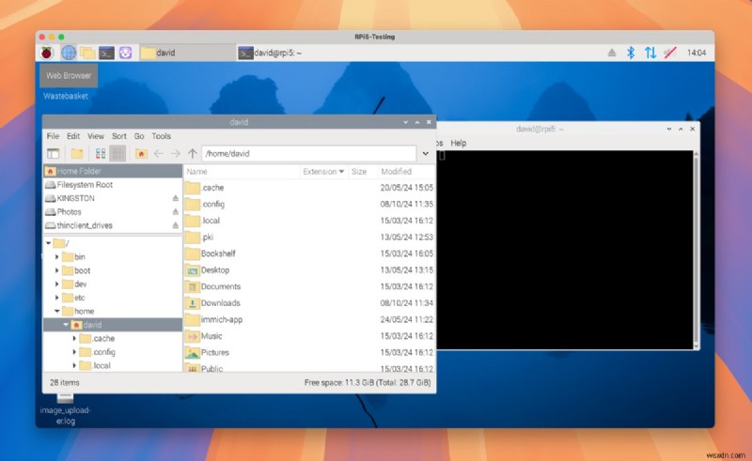Sort by the Extension column header
The height and width of the screenshot is (461, 752).
(x=323, y=171)
